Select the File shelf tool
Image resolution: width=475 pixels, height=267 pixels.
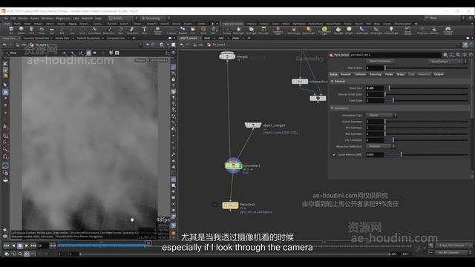[193, 30]
